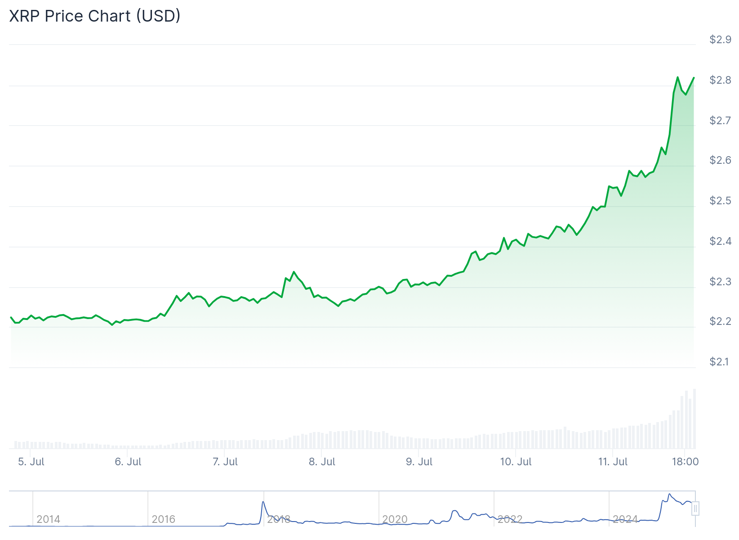Click the 8. Jul axis label
The height and width of the screenshot is (540, 739).
pos(322,462)
